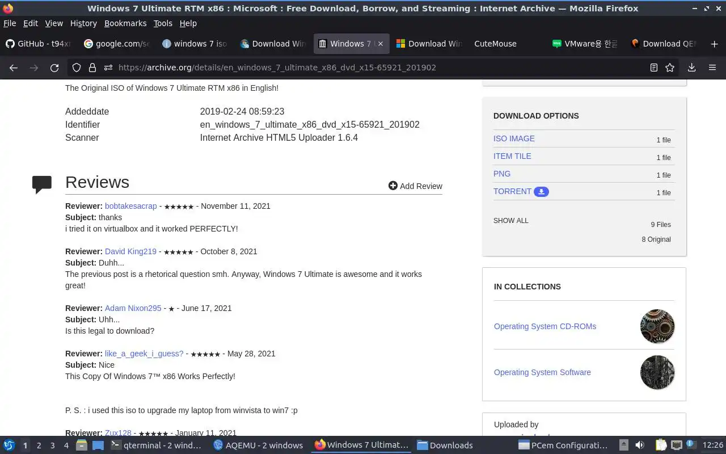Open the Edit menu
This screenshot has width=726, height=454.
(31, 23)
